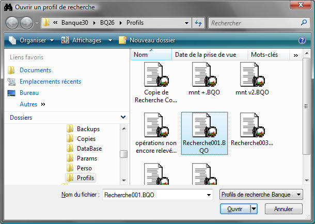Click the Ouvrir split-button arrow
This screenshot has height=224, width=315.
click(x=254, y=209)
